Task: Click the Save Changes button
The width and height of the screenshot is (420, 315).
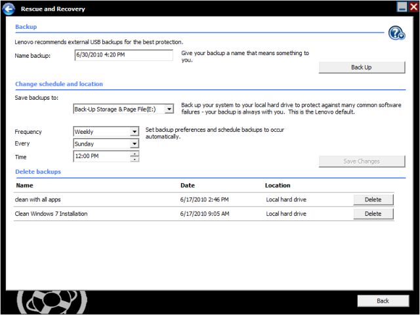Action: coord(362,161)
